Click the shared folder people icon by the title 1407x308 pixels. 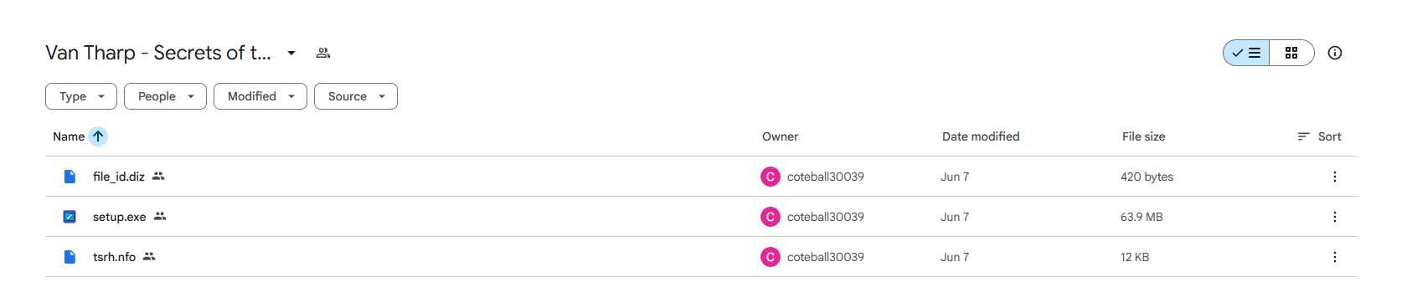tap(323, 53)
